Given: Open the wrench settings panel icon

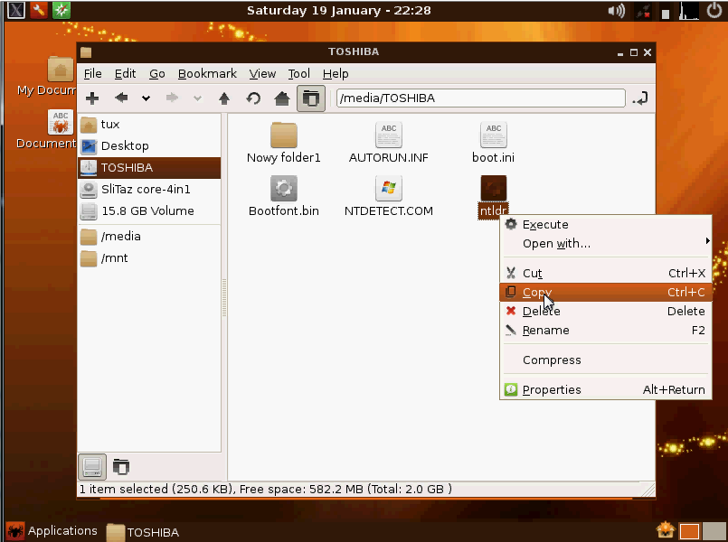Looking at the screenshot, I should point(39,10).
